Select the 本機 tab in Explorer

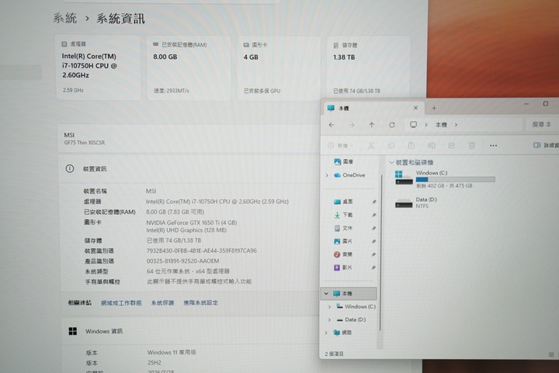(x=373, y=109)
